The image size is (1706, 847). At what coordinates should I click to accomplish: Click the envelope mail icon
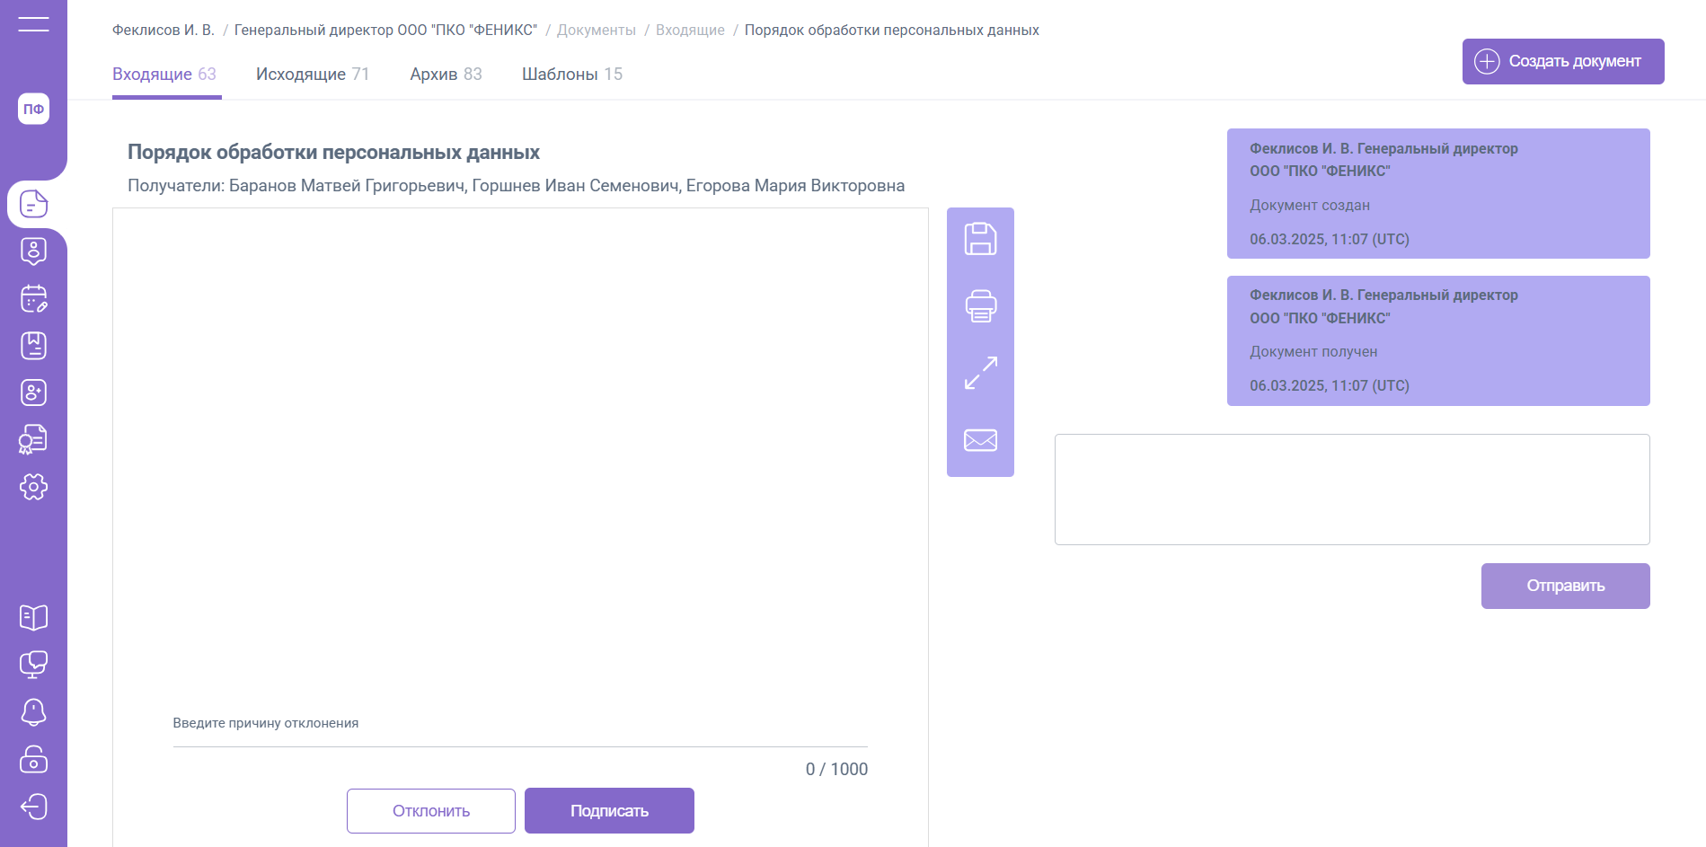click(x=980, y=440)
